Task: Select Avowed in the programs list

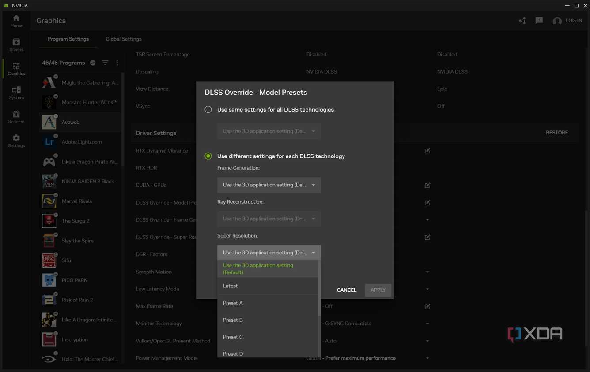Action: coord(80,122)
